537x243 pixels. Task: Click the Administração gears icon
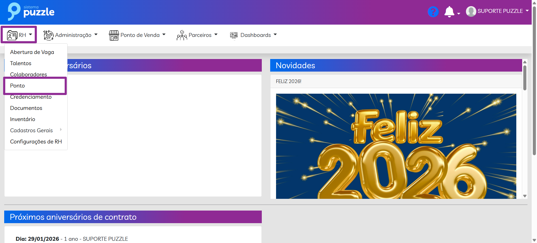[48, 35]
